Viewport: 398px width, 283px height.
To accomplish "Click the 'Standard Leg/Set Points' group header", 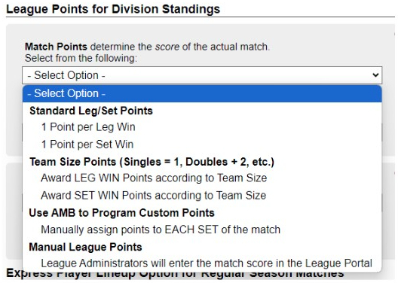I will click(x=91, y=111).
